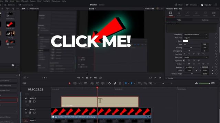Viewport: 220px width, 123px height.
Task: Click the Tracking value field
Action: tap(205, 47)
